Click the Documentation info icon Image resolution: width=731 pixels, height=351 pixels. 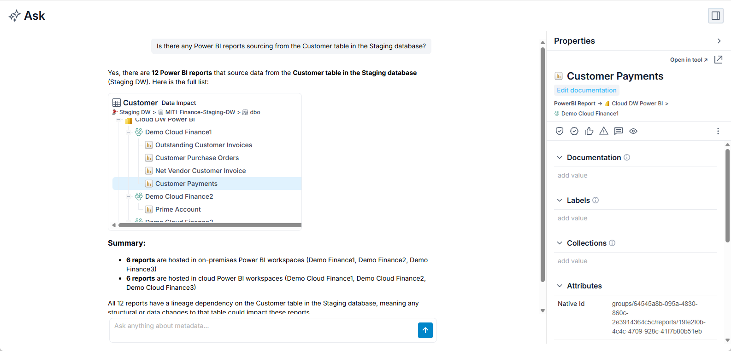tap(627, 157)
